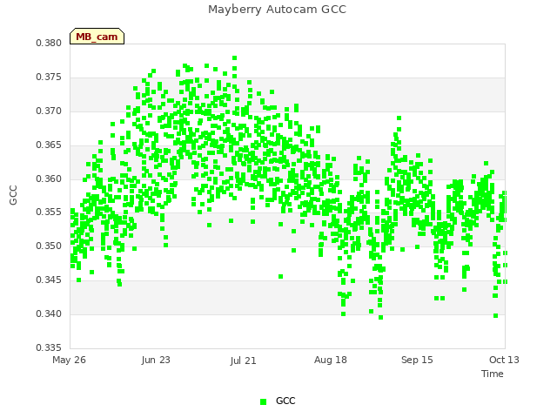Click the x-axis label Sep 15
This screenshot has width=557, height=418.
pos(417,360)
